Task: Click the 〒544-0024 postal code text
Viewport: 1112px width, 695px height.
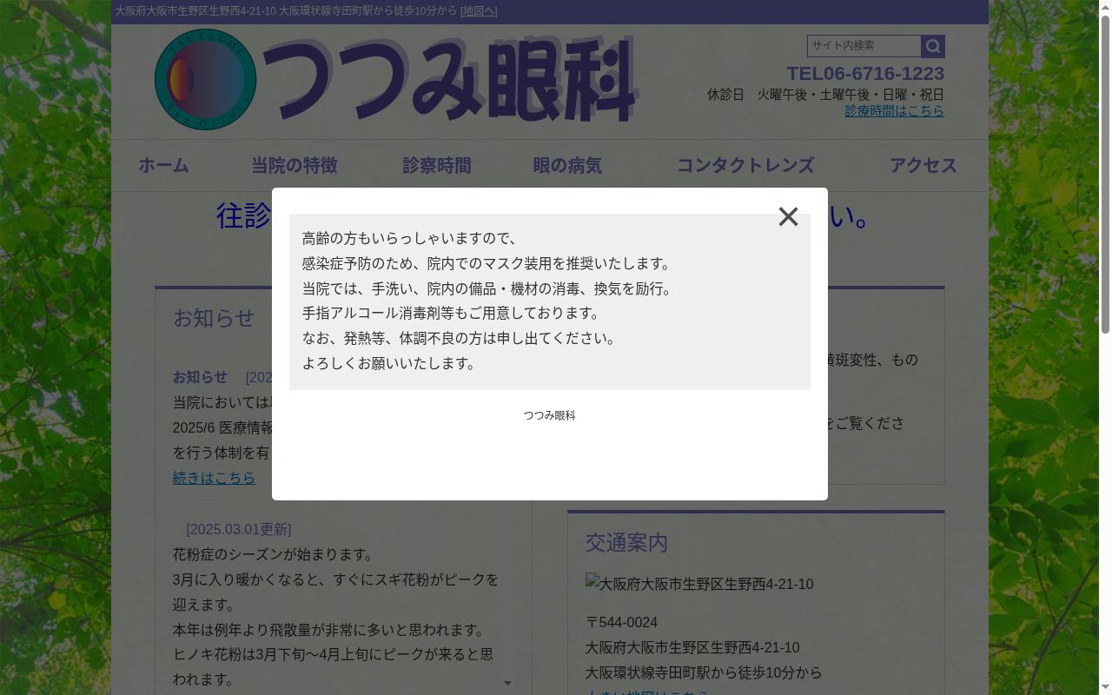Action: click(x=621, y=623)
